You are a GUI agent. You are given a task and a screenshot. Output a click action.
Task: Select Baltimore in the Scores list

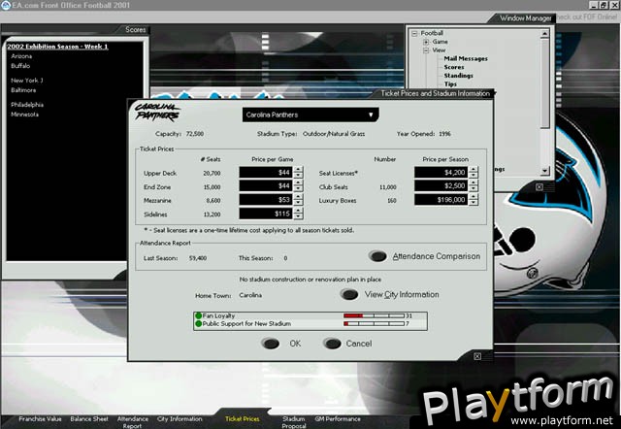[23, 90]
